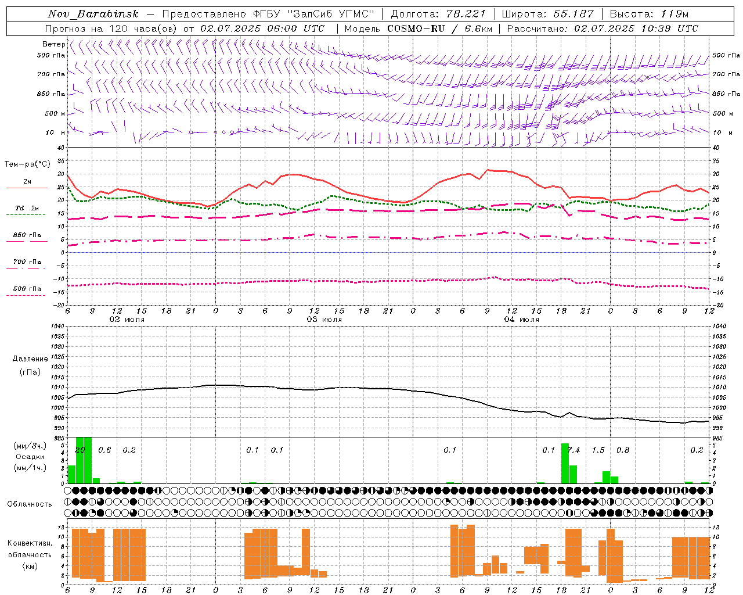Select the 'Предоставлено ФГБУ ЗапСиб УГМС' header text

tap(268, 14)
